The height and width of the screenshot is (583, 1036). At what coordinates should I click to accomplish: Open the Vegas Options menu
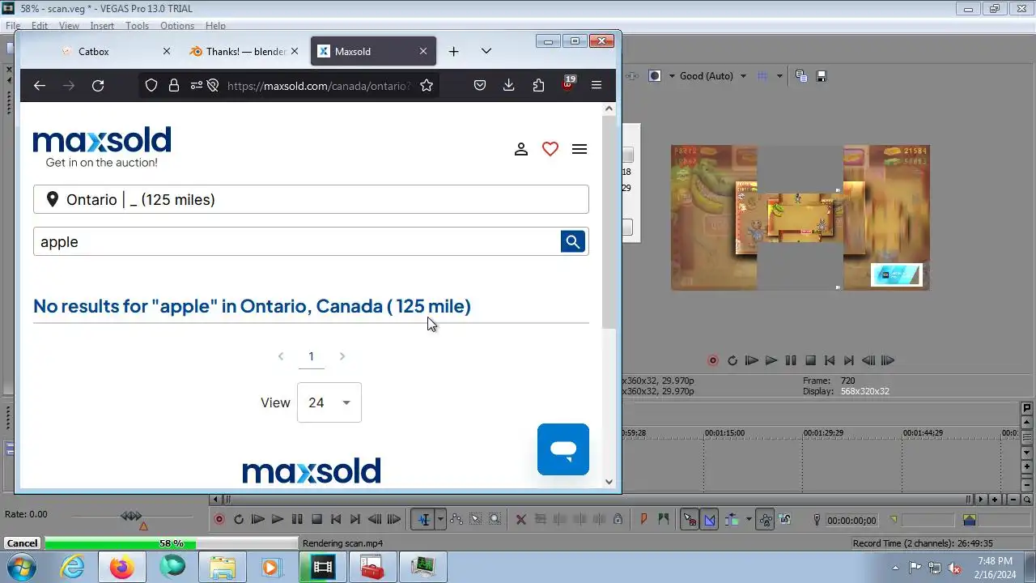pos(176,26)
